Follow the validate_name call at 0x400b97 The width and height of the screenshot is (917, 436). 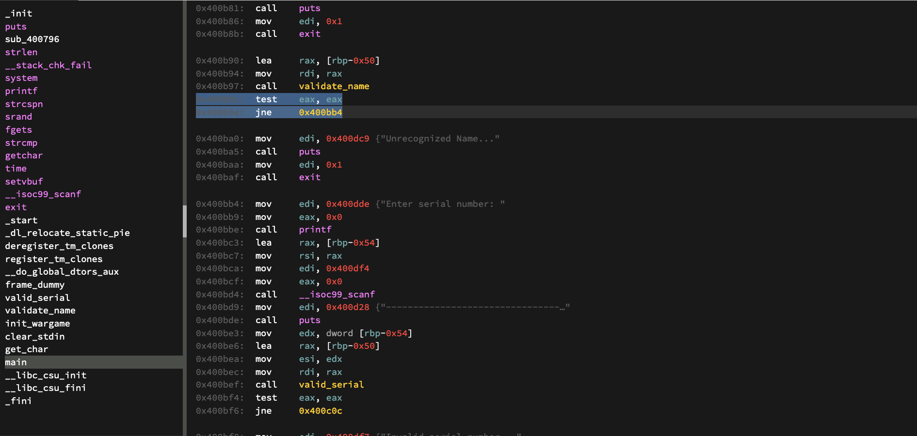(334, 86)
